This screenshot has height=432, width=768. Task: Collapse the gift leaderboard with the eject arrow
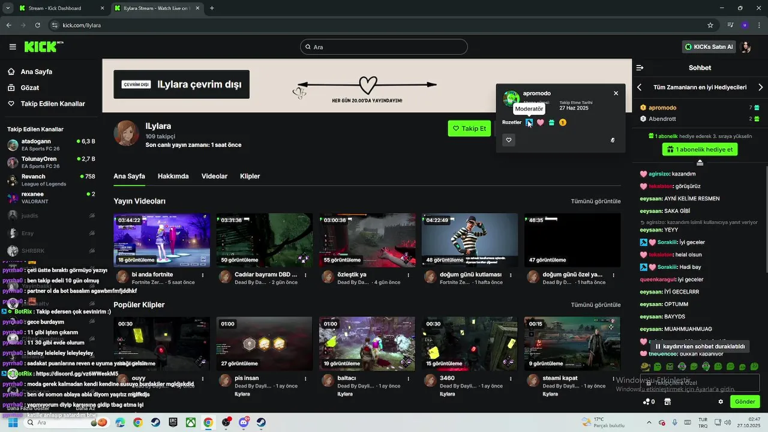tap(700, 163)
